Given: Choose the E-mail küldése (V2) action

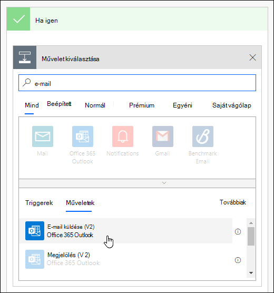Looking at the screenshot, I should [126, 231].
